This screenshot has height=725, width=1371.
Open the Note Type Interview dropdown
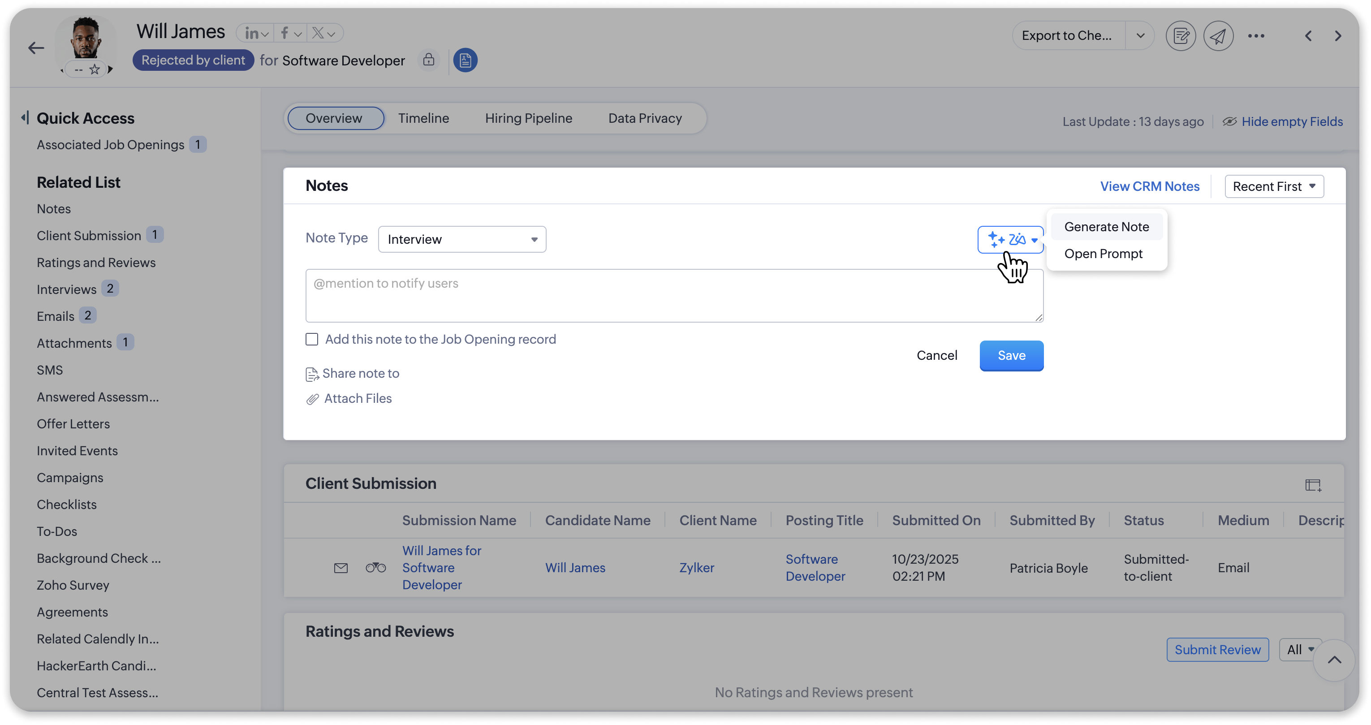click(x=462, y=239)
